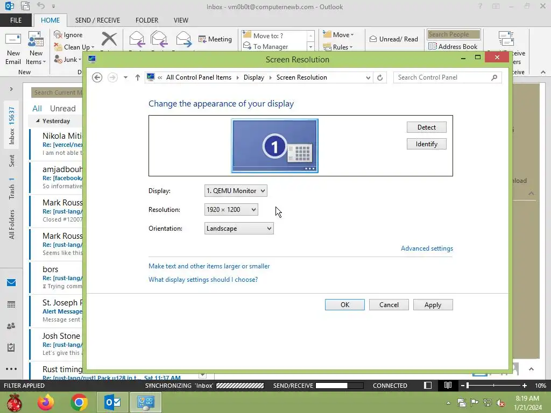Open the Display dropdown QEMU Monitor
Viewport: 551px width, 413px height.
click(236, 191)
